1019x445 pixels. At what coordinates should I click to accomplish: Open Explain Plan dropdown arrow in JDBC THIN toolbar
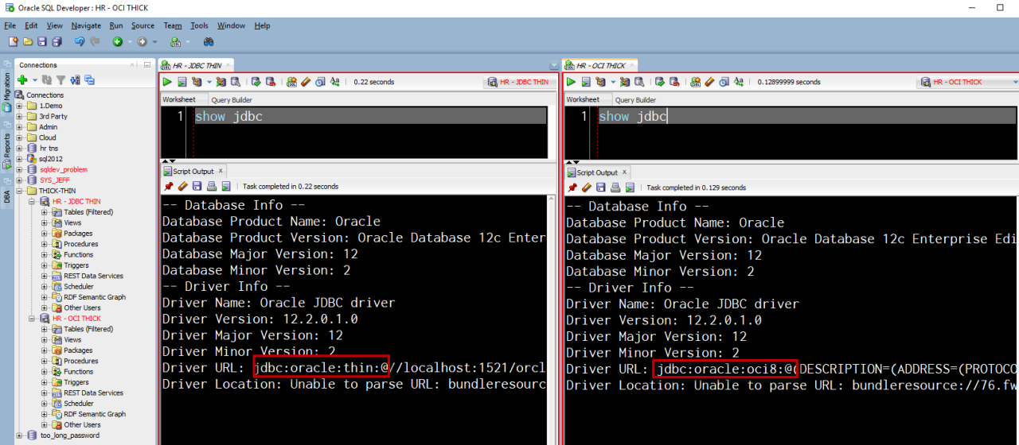pyautogui.click(x=210, y=82)
